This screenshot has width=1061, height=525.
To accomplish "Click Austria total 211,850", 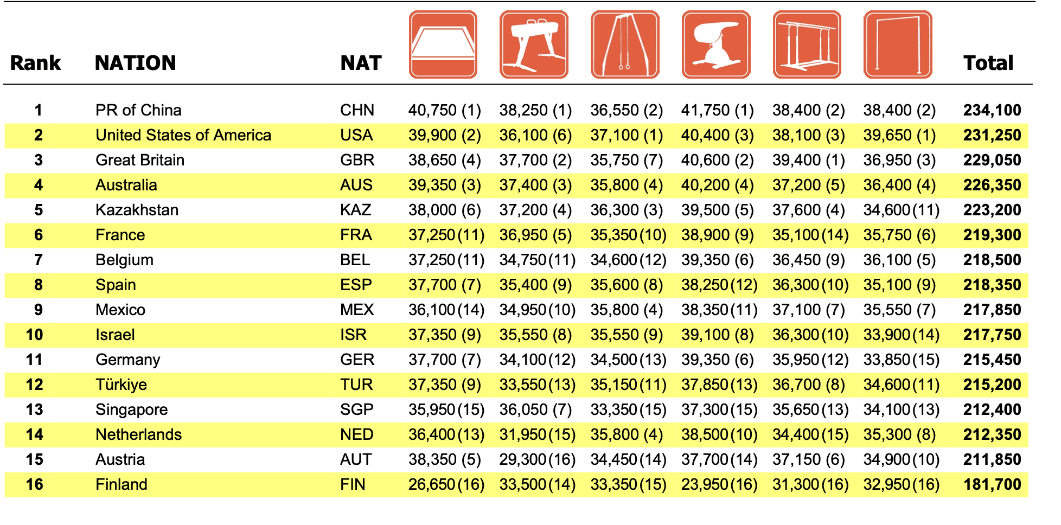I will coord(992,459).
